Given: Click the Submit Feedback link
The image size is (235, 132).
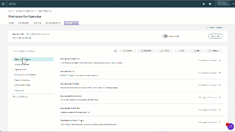Looking at the screenshot, I should coord(216,28).
